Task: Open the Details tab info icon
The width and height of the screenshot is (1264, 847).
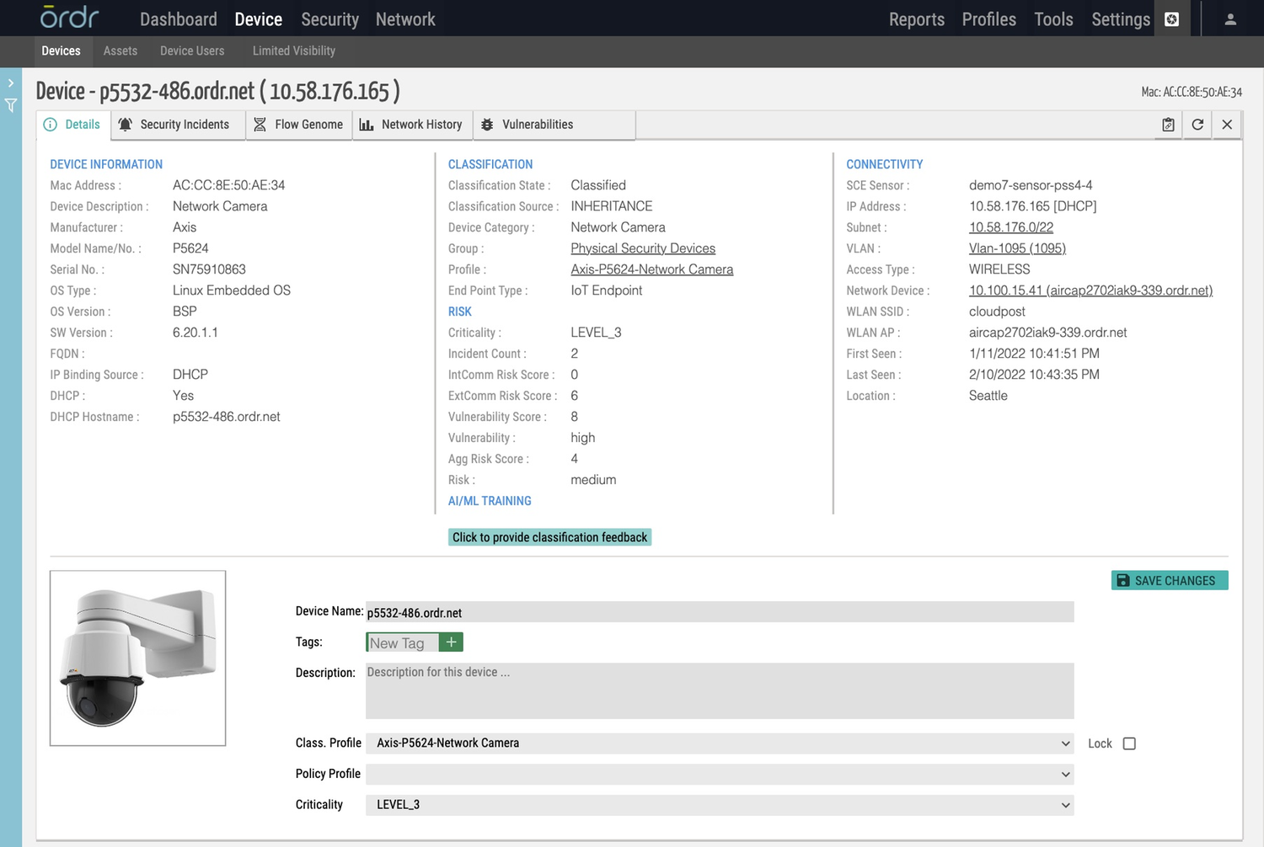Action: (x=51, y=125)
